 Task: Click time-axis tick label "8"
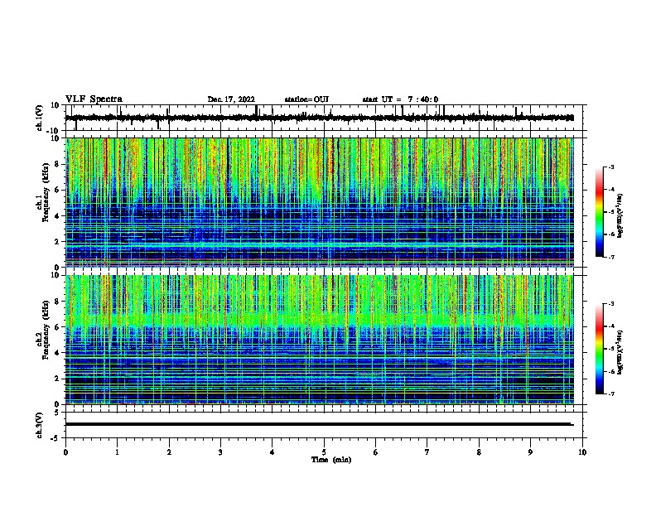479,452
